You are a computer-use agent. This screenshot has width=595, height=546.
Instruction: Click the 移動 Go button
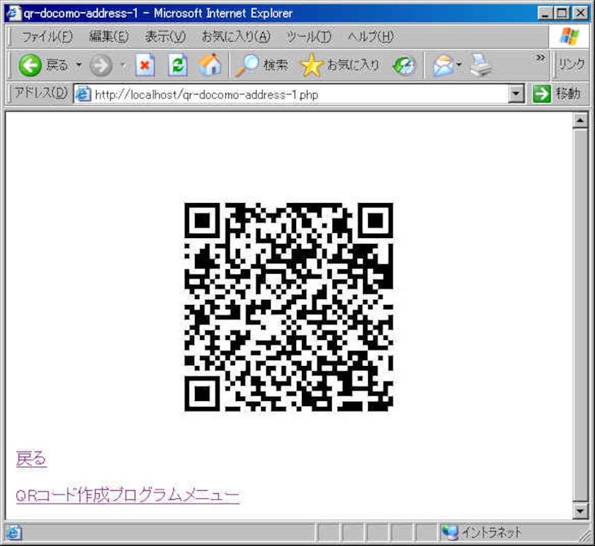click(x=557, y=93)
